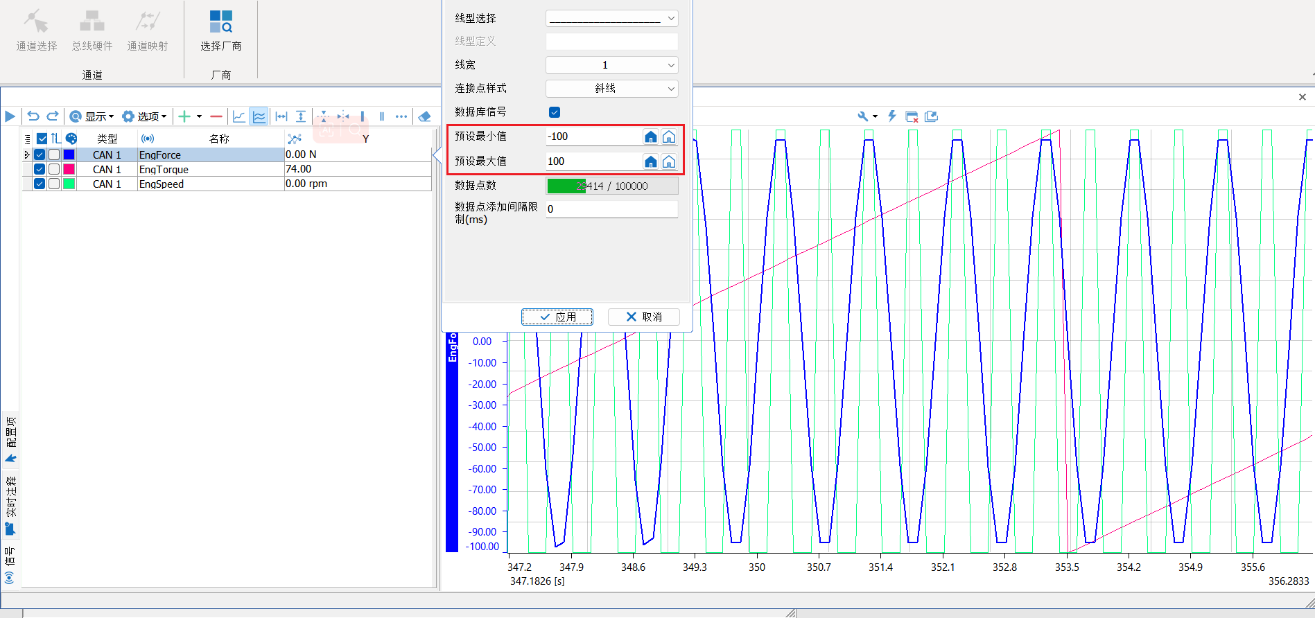Expand the add-signal dropdown arrow
Screen dimensions: 1315x618
tap(199, 116)
